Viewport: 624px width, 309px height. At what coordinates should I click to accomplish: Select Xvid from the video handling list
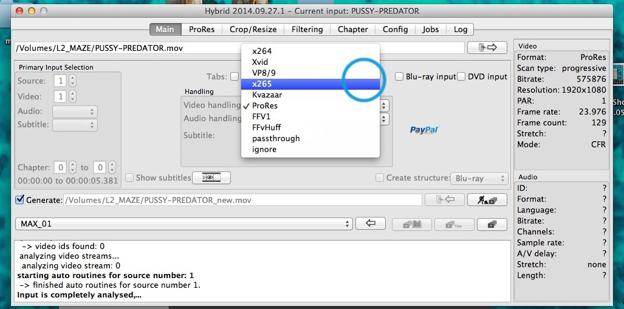[x=310, y=62]
